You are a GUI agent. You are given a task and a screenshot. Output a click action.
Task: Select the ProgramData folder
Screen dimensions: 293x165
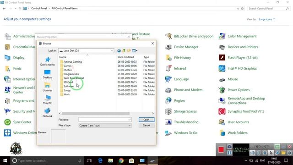(x=69, y=74)
